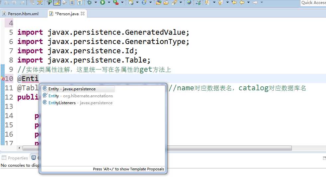326x177 pixels.
Task: Click the Open Task folder icon
Action: (x=166, y=3)
